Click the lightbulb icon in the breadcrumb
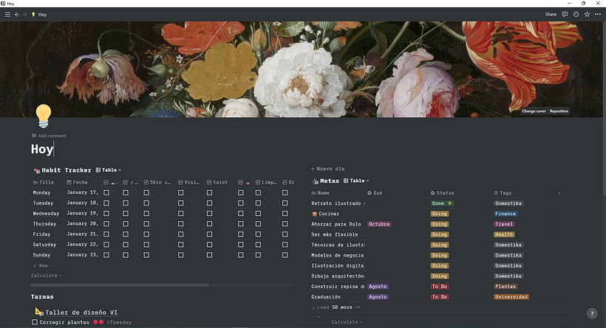 click(x=33, y=14)
